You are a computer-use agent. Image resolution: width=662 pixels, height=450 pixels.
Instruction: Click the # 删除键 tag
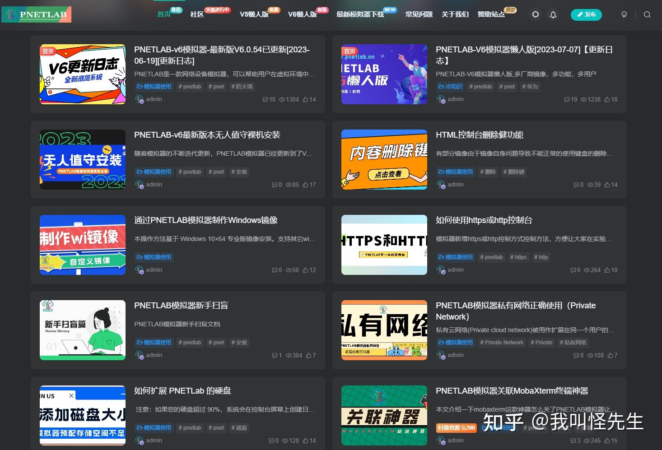pos(514,172)
